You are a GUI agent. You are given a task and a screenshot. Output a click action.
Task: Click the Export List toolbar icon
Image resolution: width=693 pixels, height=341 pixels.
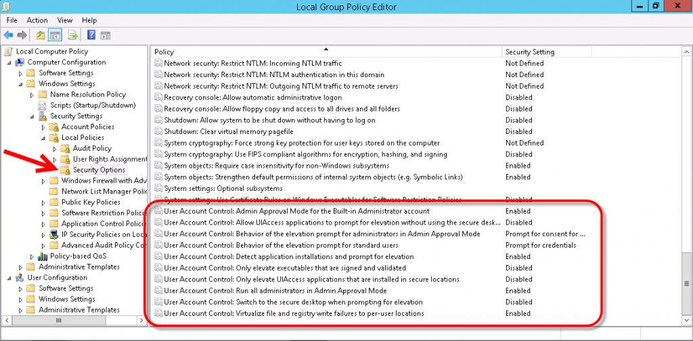(73, 35)
